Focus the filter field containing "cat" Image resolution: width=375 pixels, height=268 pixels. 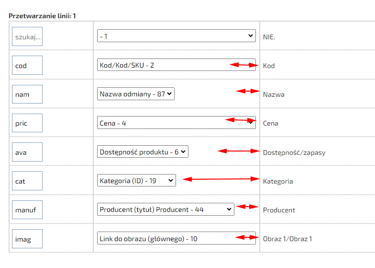pyautogui.click(x=27, y=181)
